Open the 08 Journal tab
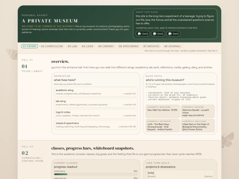This screenshot has height=179, width=239. [172, 46]
